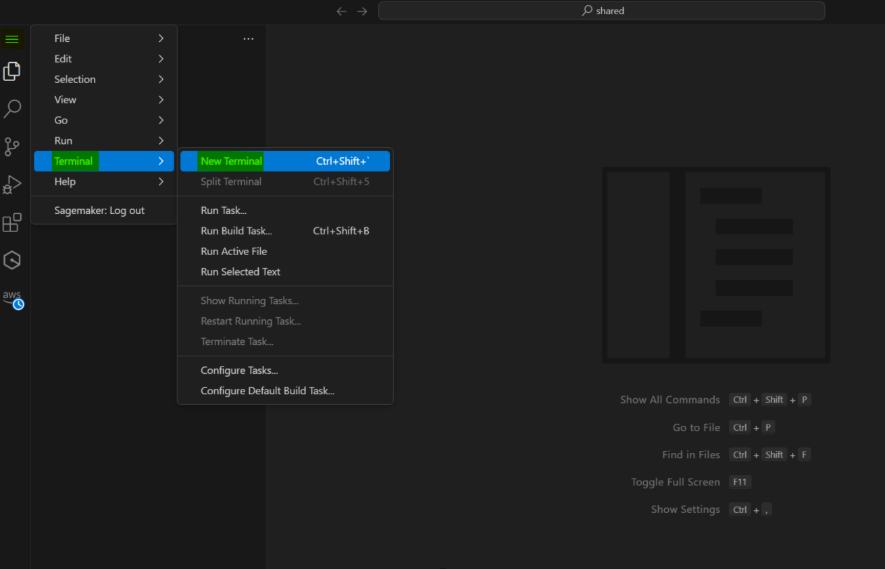Choose Run Active File
This screenshot has height=569, width=885.
(x=285, y=251)
